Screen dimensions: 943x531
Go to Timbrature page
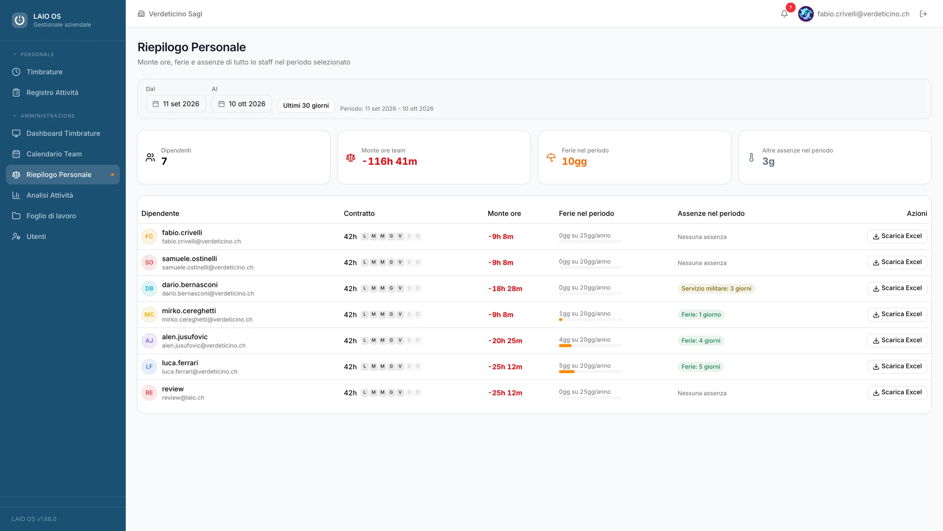coord(63,72)
